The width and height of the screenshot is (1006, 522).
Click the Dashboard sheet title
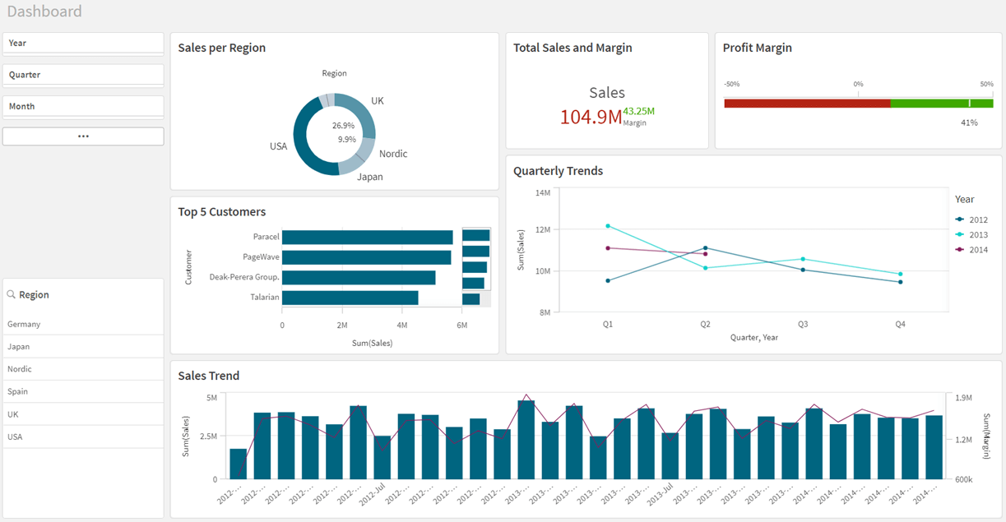(x=45, y=11)
